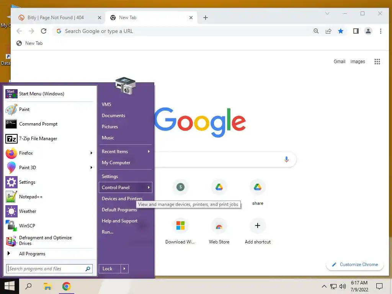Viewport: 392px width, 294px height.
Task: Open Defragment and Optimize Drives
Action: click(49, 240)
